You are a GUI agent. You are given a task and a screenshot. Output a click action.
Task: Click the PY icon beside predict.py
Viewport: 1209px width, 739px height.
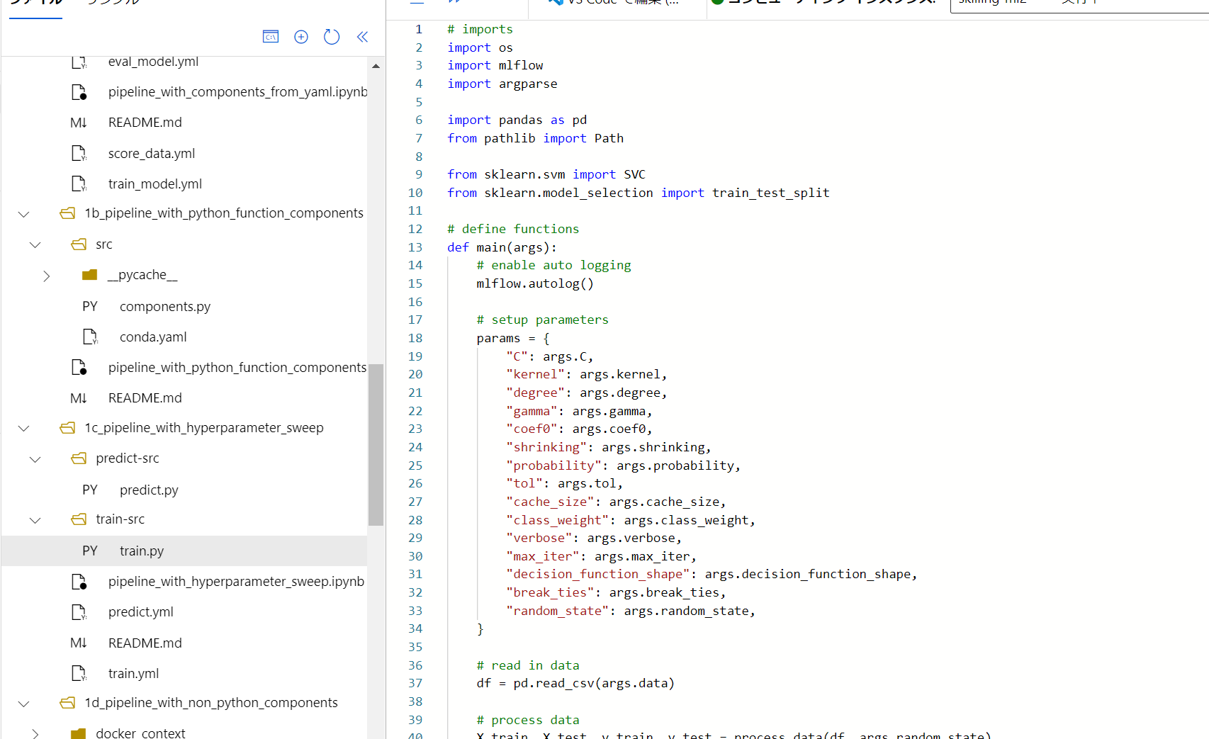(x=90, y=490)
